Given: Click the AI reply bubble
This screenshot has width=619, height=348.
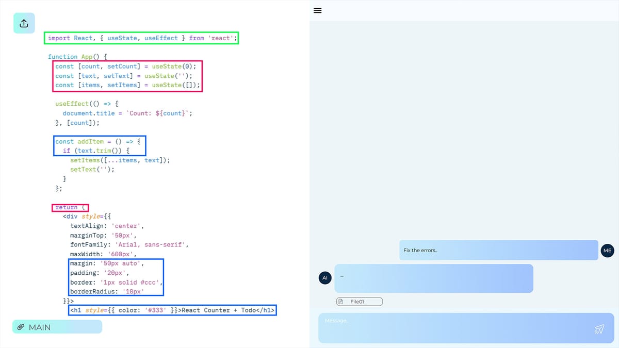Looking at the screenshot, I should 433,277.
